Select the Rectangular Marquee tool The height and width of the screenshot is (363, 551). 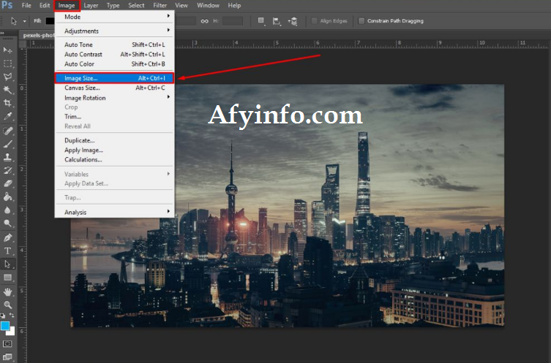pyautogui.click(x=8, y=64)
